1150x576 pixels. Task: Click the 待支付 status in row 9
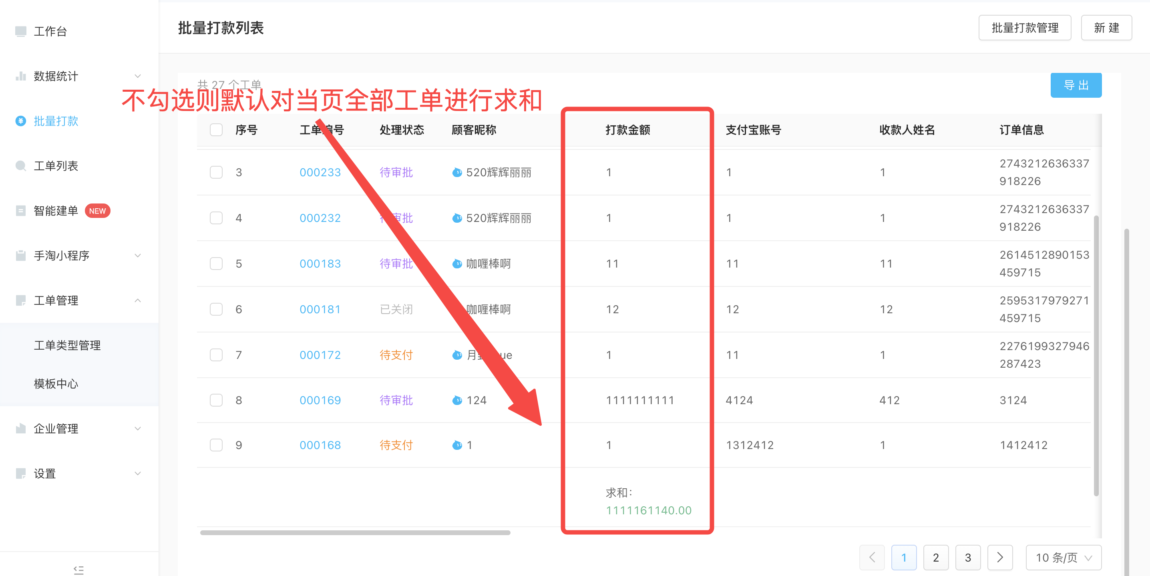[x=396, y=445]
